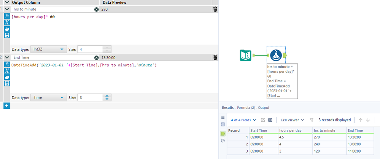Select the Start Time column header
The width and height of the screenshot is (380, 159).
point(264,130)
